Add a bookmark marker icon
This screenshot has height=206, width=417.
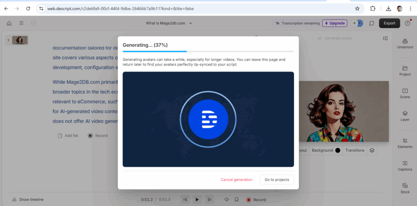237,199
